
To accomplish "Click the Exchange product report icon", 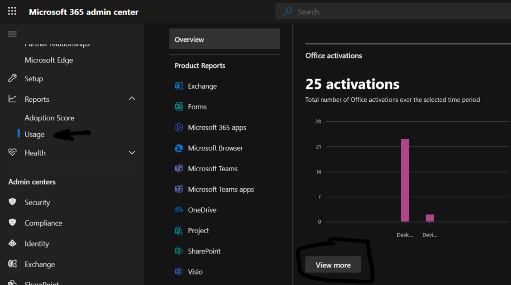I will click(179, 86).
